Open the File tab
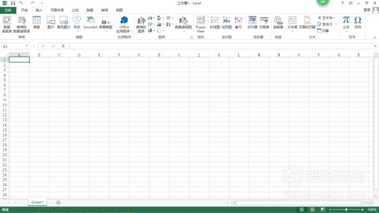 [8, 10]
